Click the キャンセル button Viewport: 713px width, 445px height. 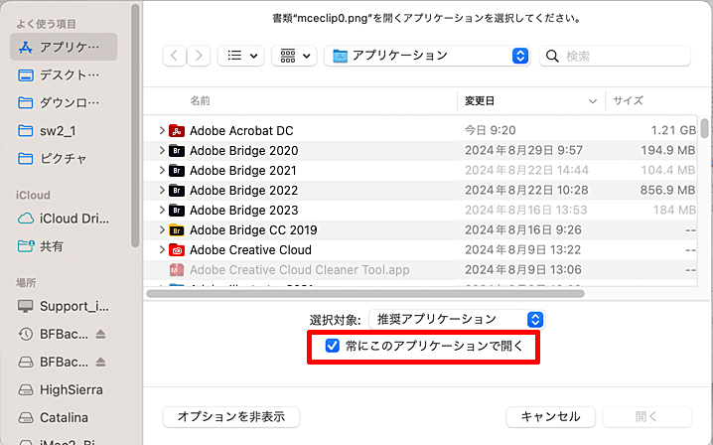[550, 417]
